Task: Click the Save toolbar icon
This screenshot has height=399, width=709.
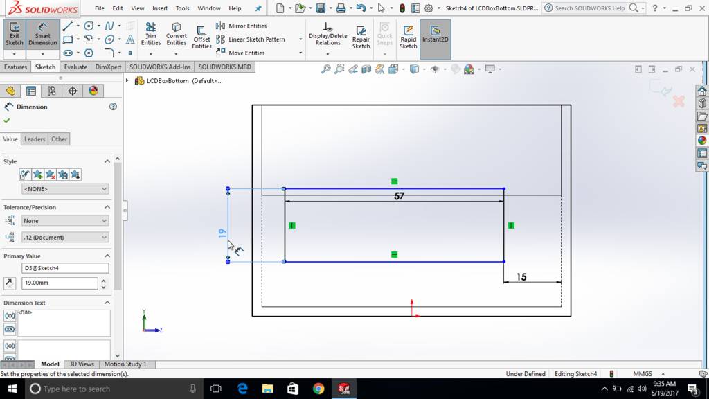Action: 321,8
